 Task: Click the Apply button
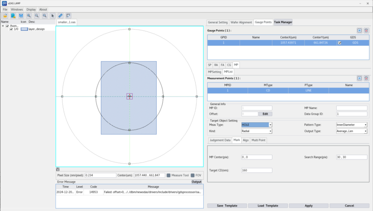[308, 205]
